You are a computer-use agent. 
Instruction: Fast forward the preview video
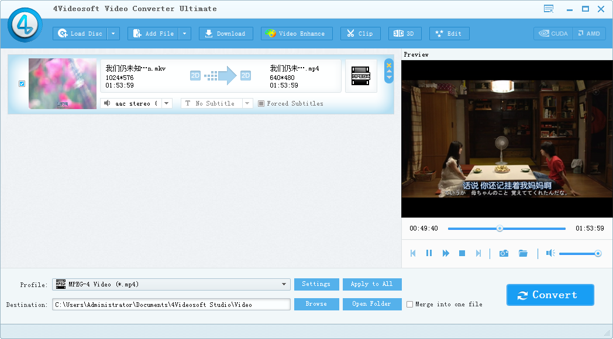[446, 253]
